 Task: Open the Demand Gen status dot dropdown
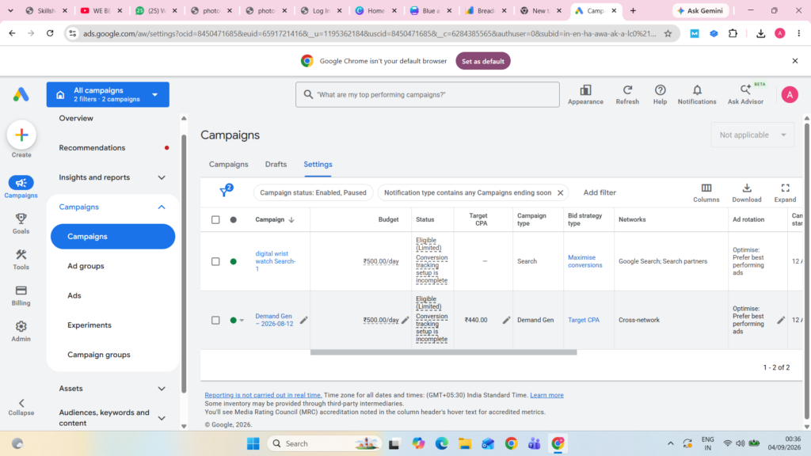click(242, 321)
